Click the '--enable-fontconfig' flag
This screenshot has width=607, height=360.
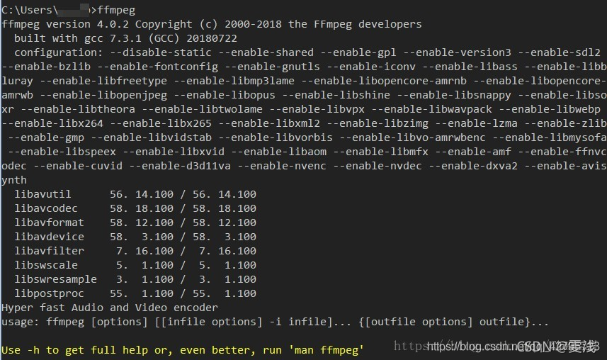(x=157, y=67)
